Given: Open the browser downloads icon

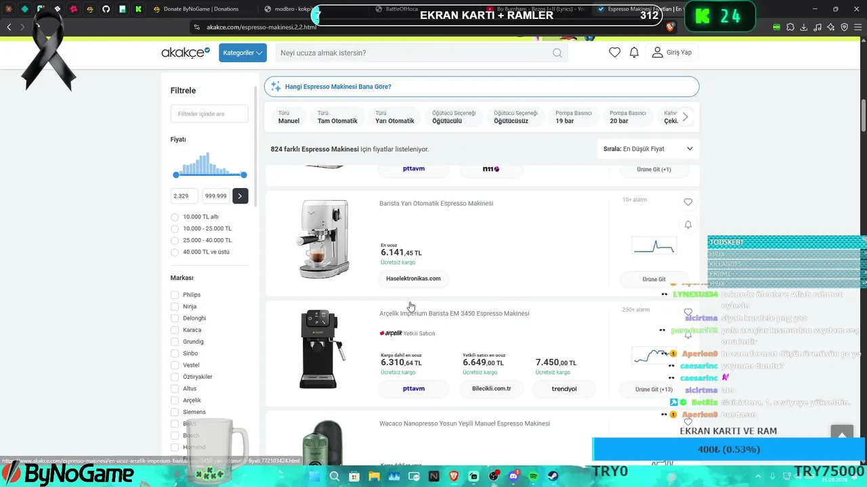Looking at the screenshot, I should pos(804,27).
